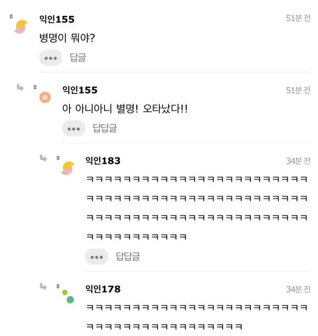Click the '34분 전' timestamp on 익인183's comment
This screenshot has height=336, width=318.
pyautogui.click(x=298, y=161)
